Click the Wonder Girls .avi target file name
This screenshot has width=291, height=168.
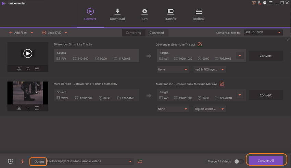(x=175, y=45)
